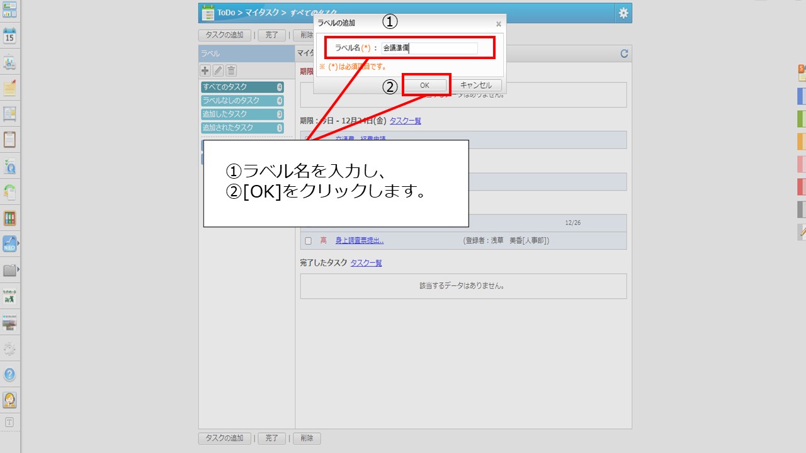Click the 12/26 due date text
The image size is (806, 453).
[x=573, y=223]
